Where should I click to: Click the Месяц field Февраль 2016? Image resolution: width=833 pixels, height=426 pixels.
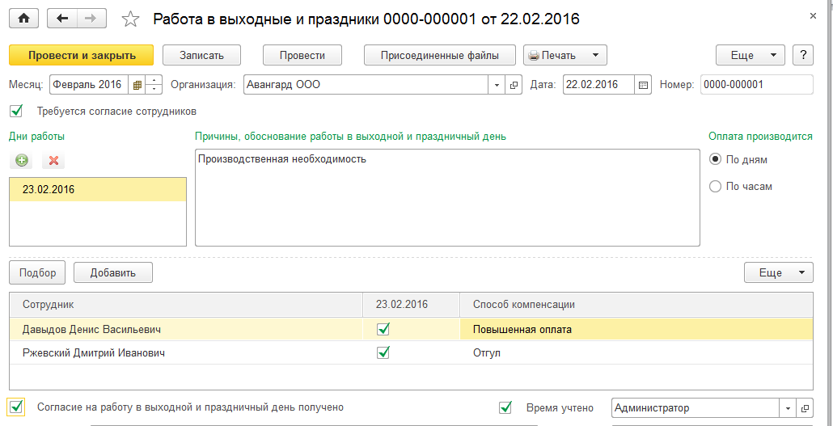(x=90, y=84)
